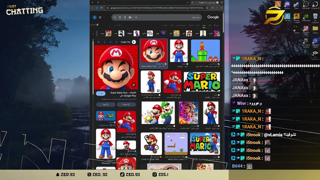Open the Saved (المحفوظ) items link
Screen dimensions: 320x180
coord(94,25)
